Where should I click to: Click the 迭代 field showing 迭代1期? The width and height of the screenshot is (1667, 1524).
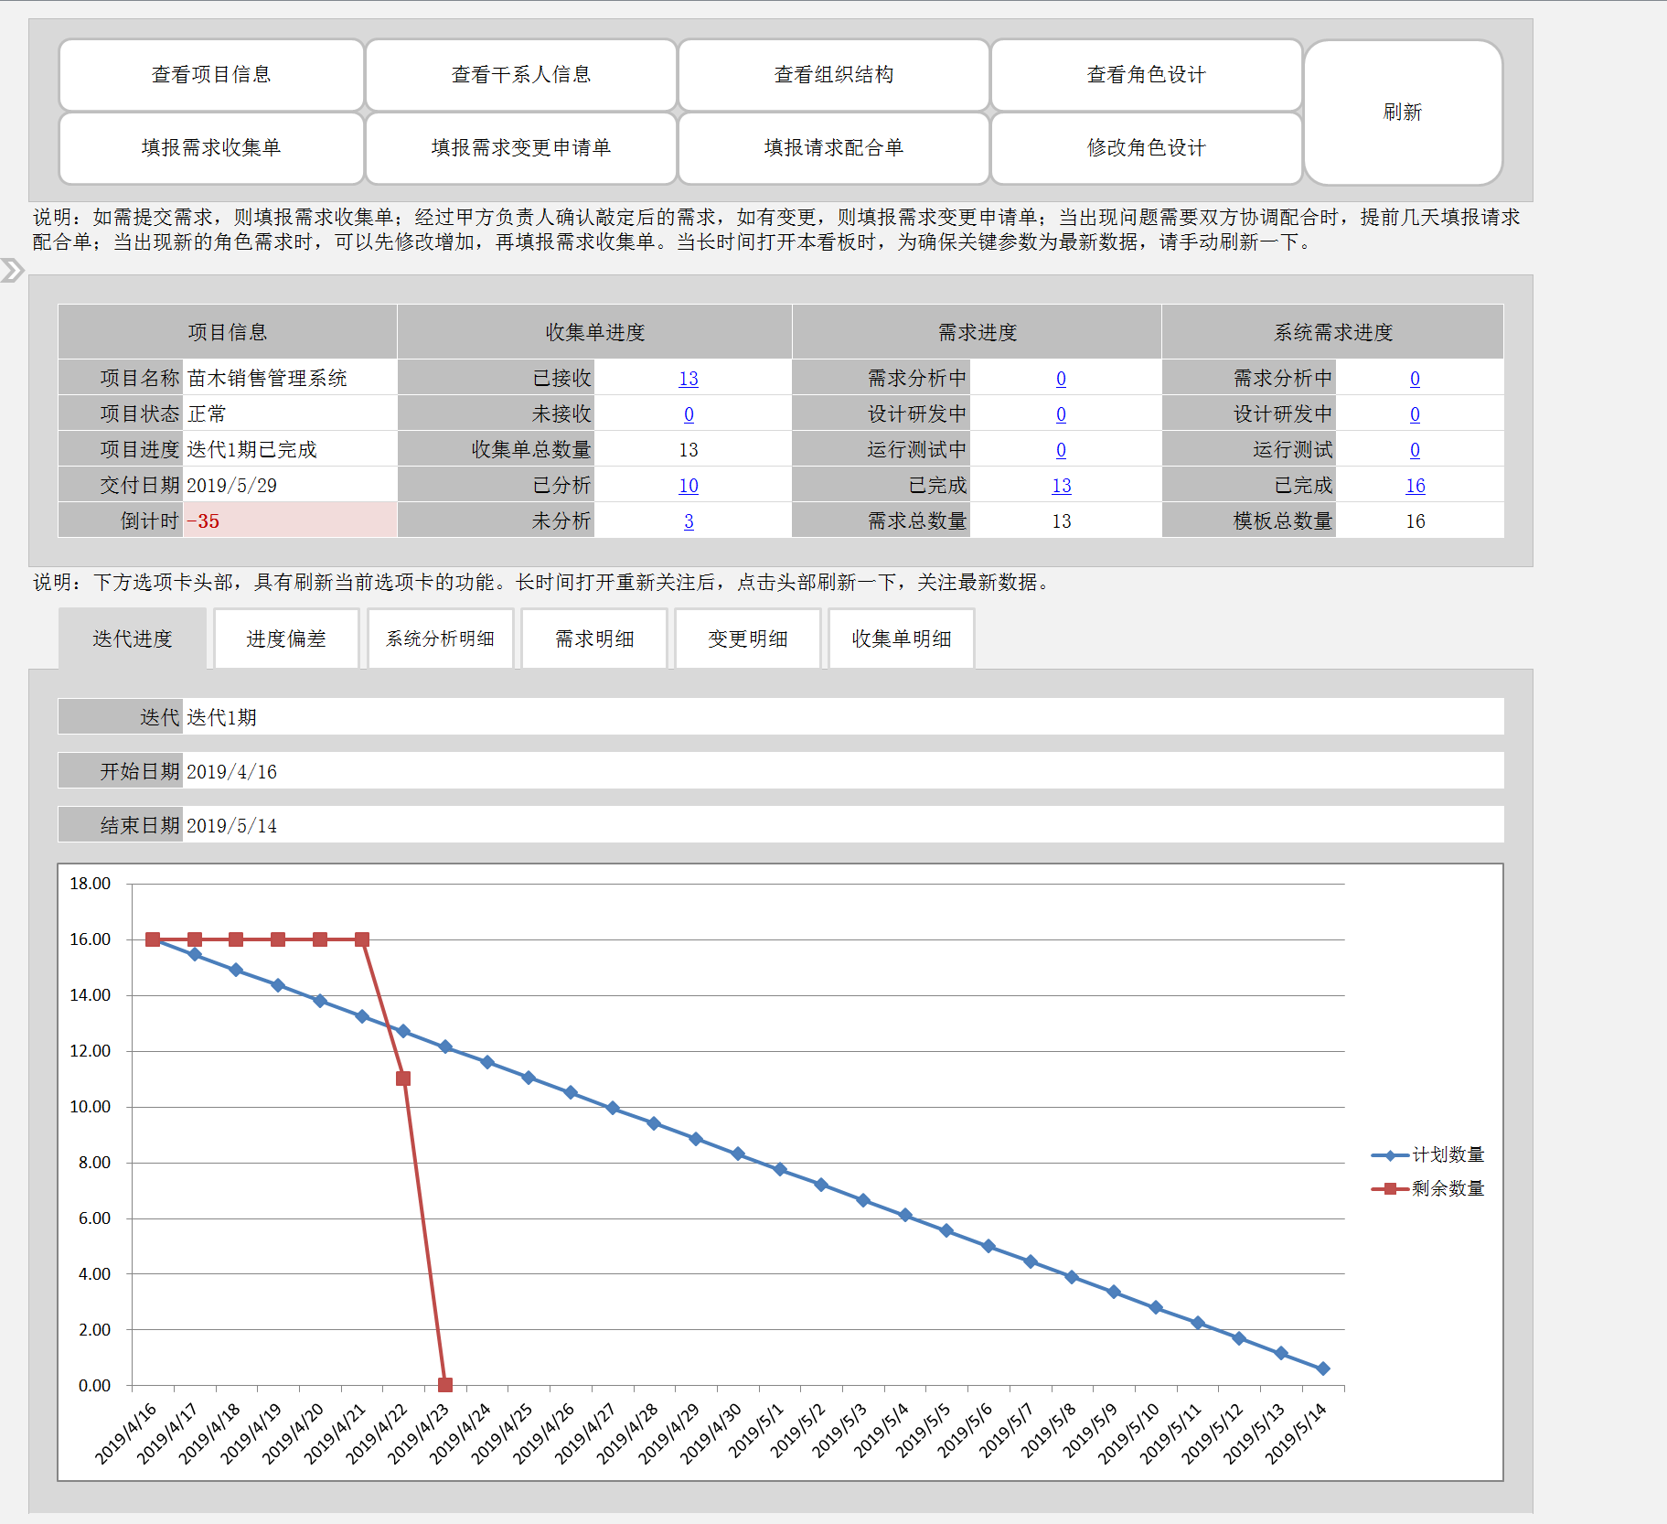841,717
